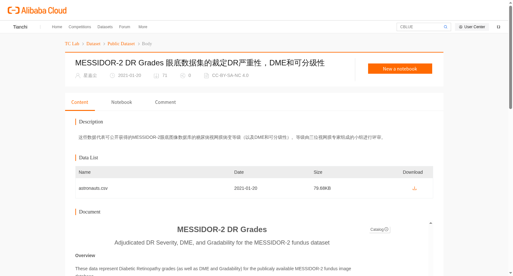This screenshot has width=513, height=276.
Task: Open the Datasets menu
Action: pyautogui.click(x=105, y=27)
